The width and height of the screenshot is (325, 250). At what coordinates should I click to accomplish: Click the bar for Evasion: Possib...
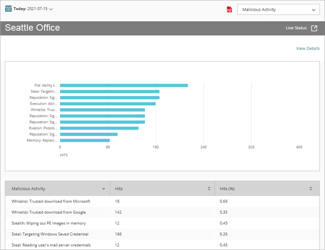(x=99, y=128)
